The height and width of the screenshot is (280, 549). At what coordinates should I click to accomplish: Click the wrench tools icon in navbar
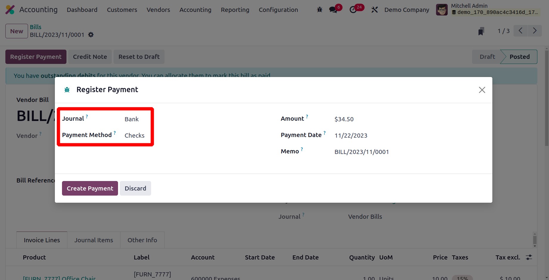click(374, 10)
